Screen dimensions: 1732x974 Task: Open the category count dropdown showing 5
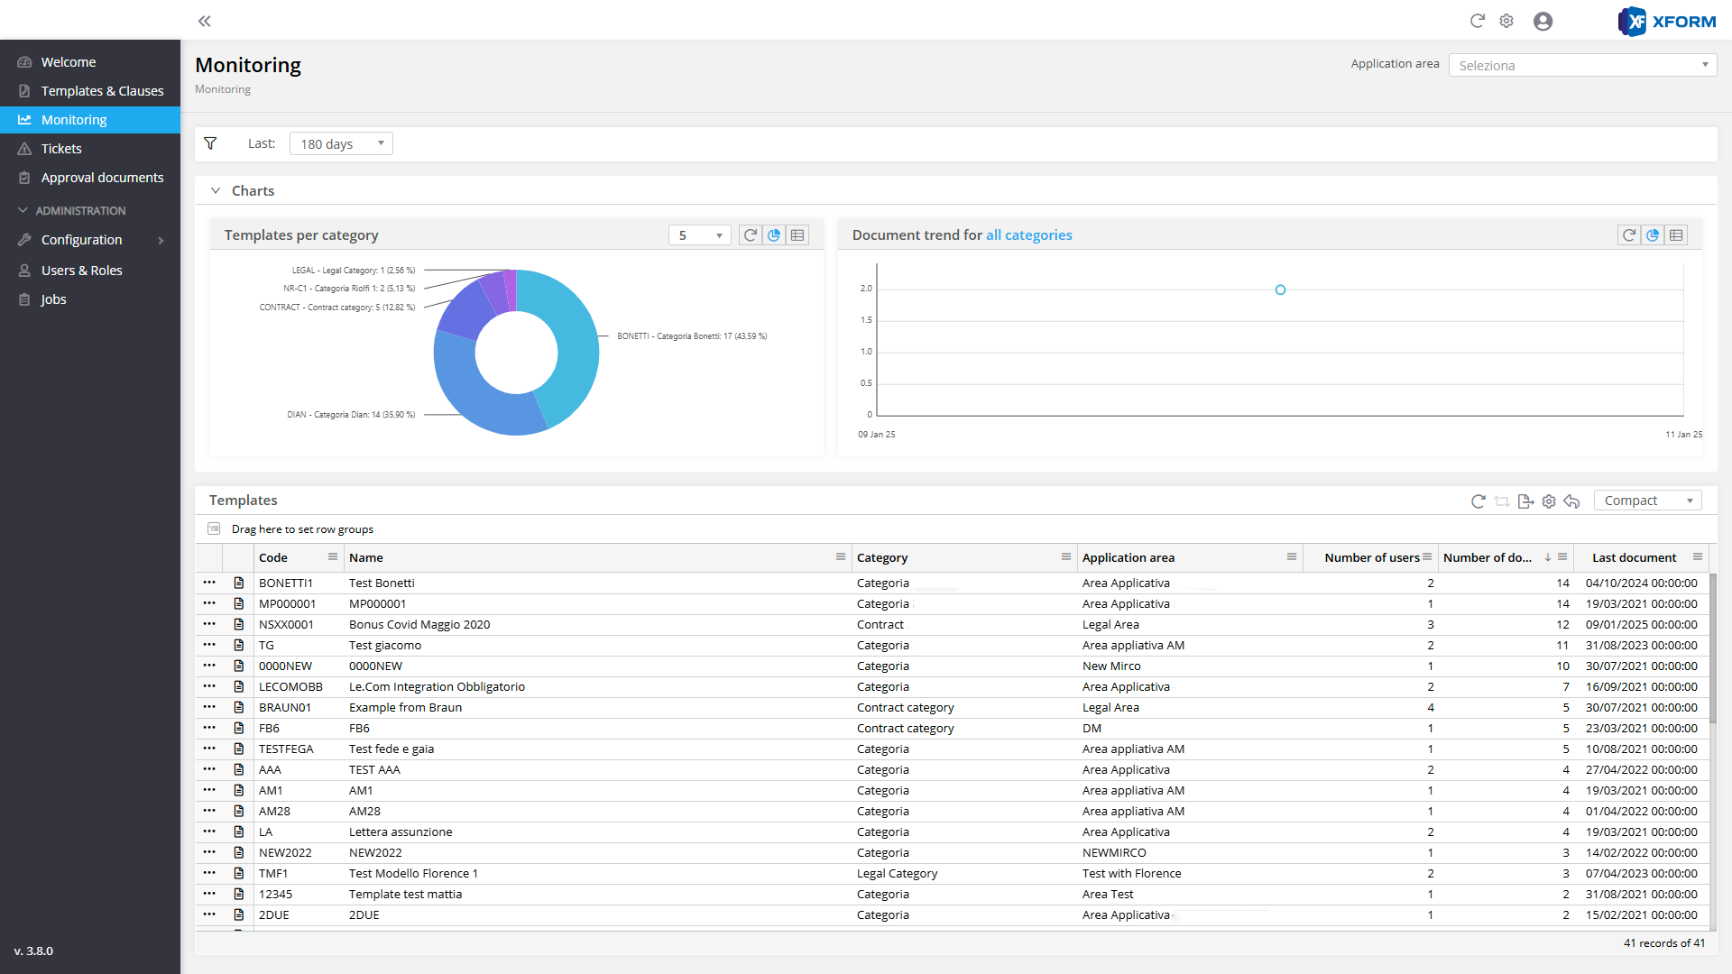point(699,235)
